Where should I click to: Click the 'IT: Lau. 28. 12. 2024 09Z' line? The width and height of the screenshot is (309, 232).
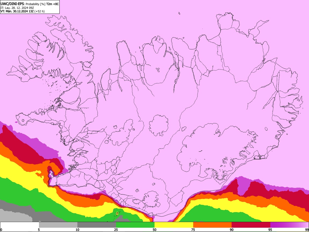point(17,8)
